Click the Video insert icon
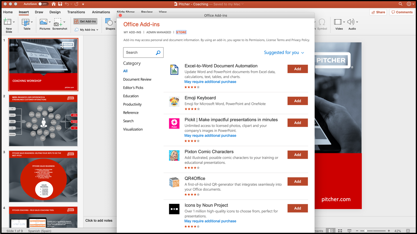 click(338, 22)
